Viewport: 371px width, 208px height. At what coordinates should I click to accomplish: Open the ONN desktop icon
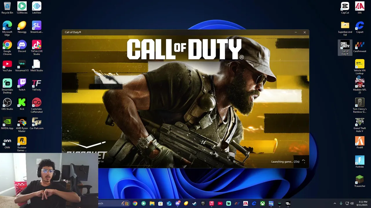coord(7,143)
